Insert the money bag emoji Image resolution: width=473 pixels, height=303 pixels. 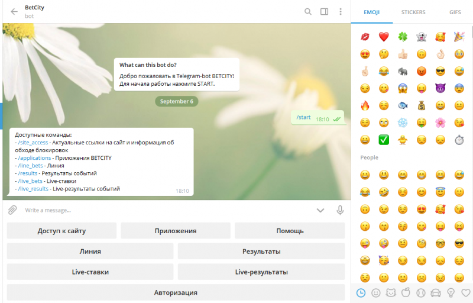(x=422, y=105)
